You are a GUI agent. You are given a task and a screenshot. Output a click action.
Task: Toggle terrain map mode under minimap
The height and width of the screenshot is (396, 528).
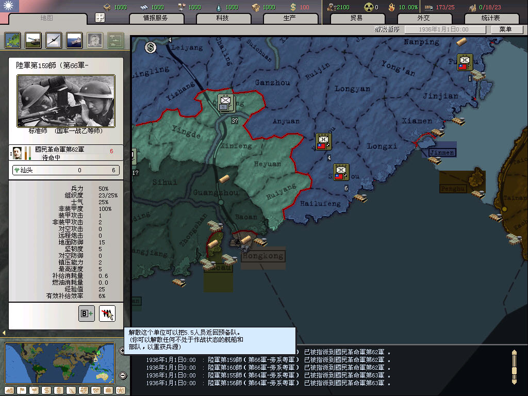click(9, 390)
